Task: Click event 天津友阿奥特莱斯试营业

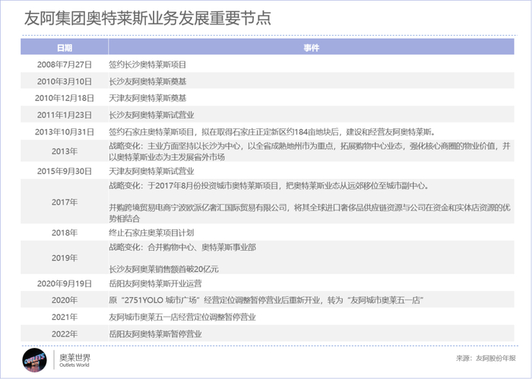Action: (151, 171)
